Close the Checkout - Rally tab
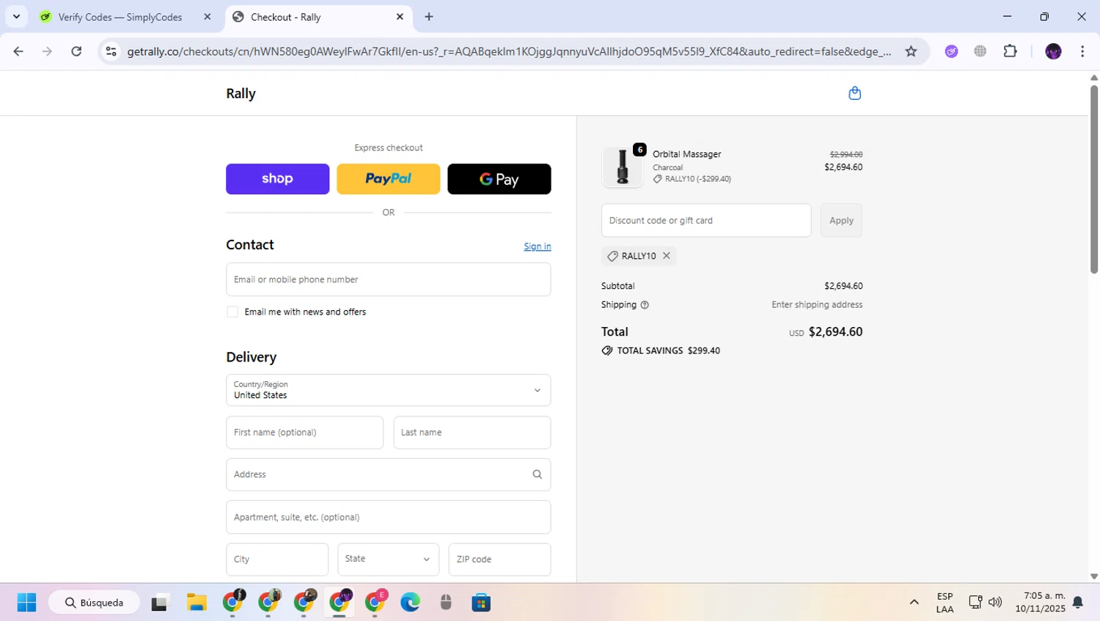The height and width of the screenshot is (621, 1100). click(x=400, y=17)
